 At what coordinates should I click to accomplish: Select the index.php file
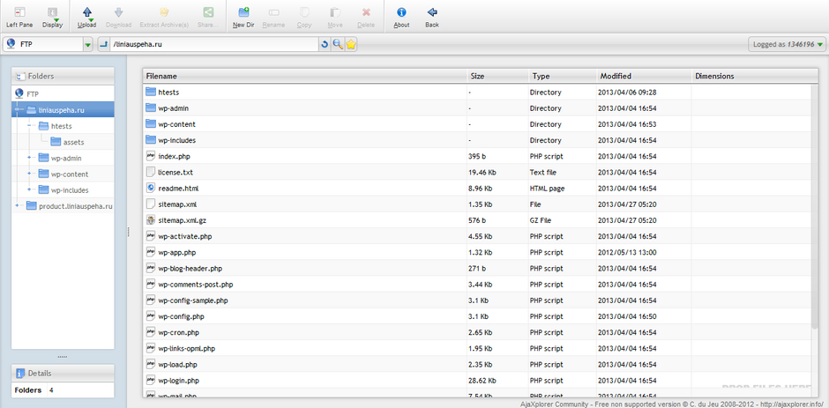click(477, 157)
